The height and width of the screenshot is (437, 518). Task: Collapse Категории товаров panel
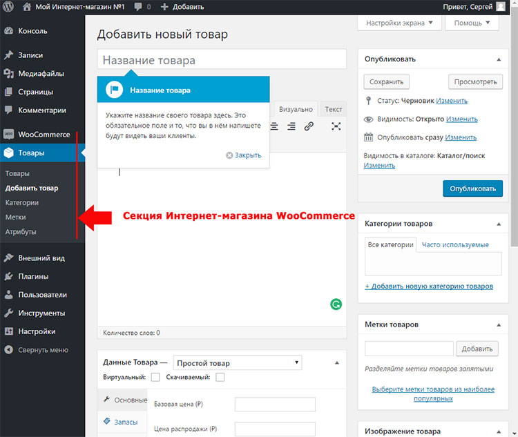[x=499, y=224]
